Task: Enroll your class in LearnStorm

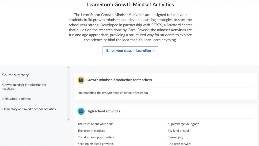Action: pyautogui.click(x=130, y=51)
